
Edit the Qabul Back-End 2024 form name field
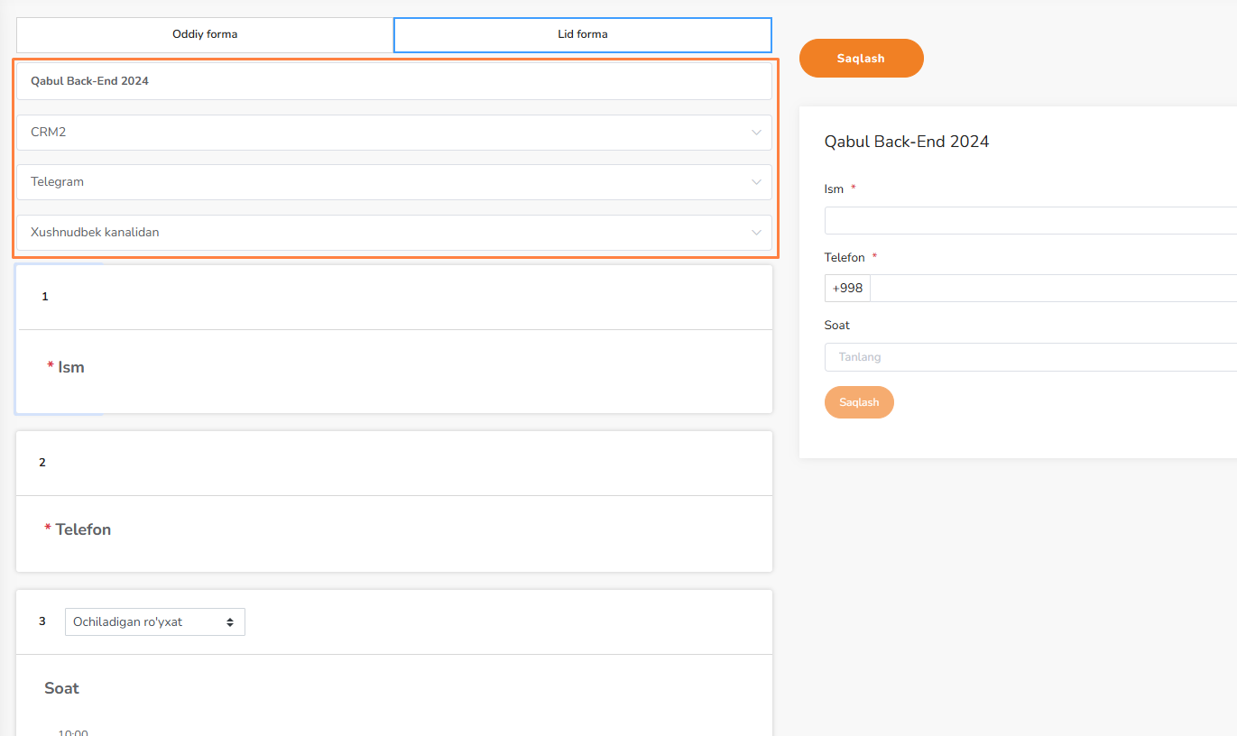click(x=393, y=81)
